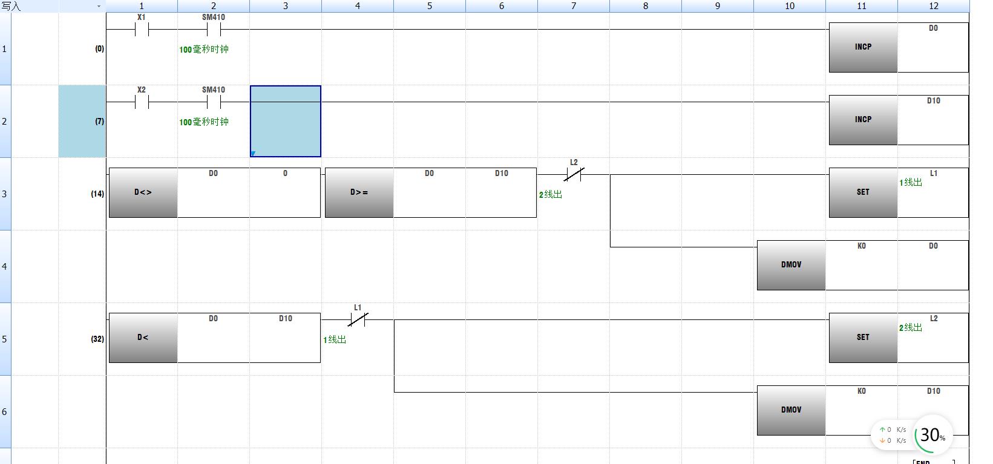Click the SET instruction for L1
The width and height of the screenshot is (993, 464).
tap(863, 192)
